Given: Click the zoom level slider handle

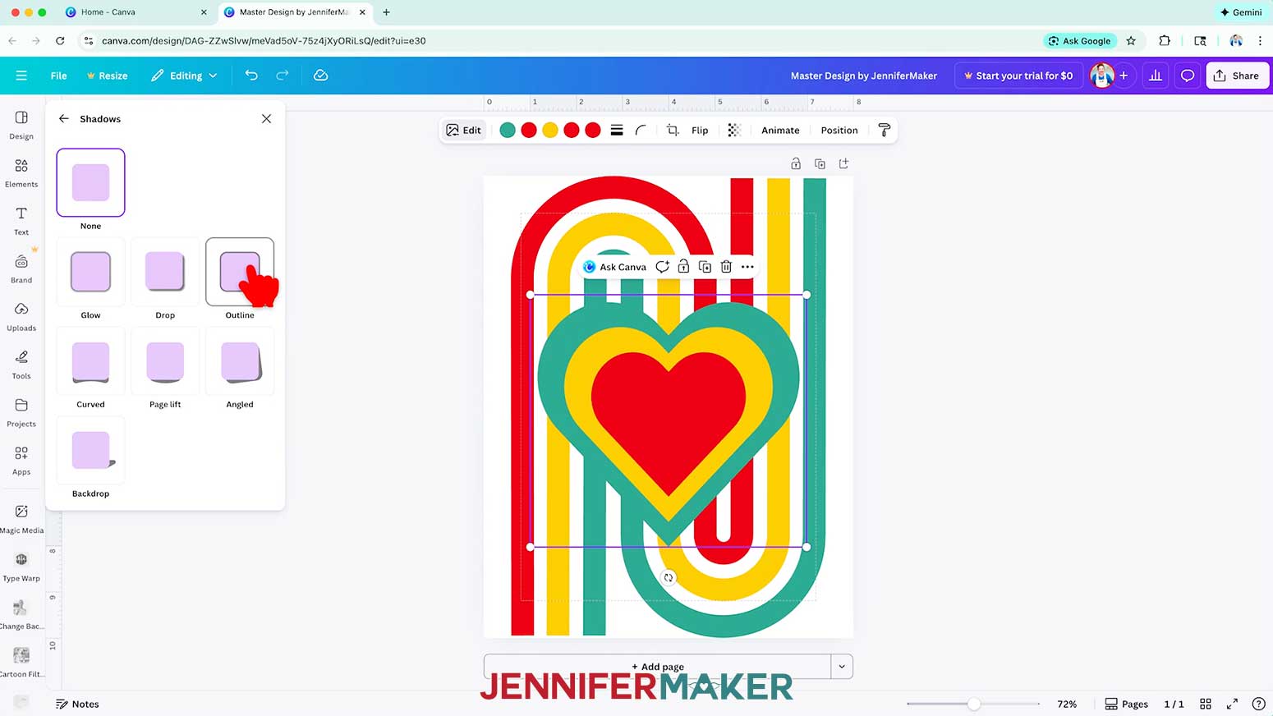Looking at the screenshot, I should pyautogui.click(x=973, y=704).
